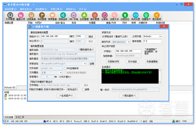Image resolution: width=196 pixels, height=126 pixels.
Task: Open the 主机管理 host management icon
Action: 84,16
